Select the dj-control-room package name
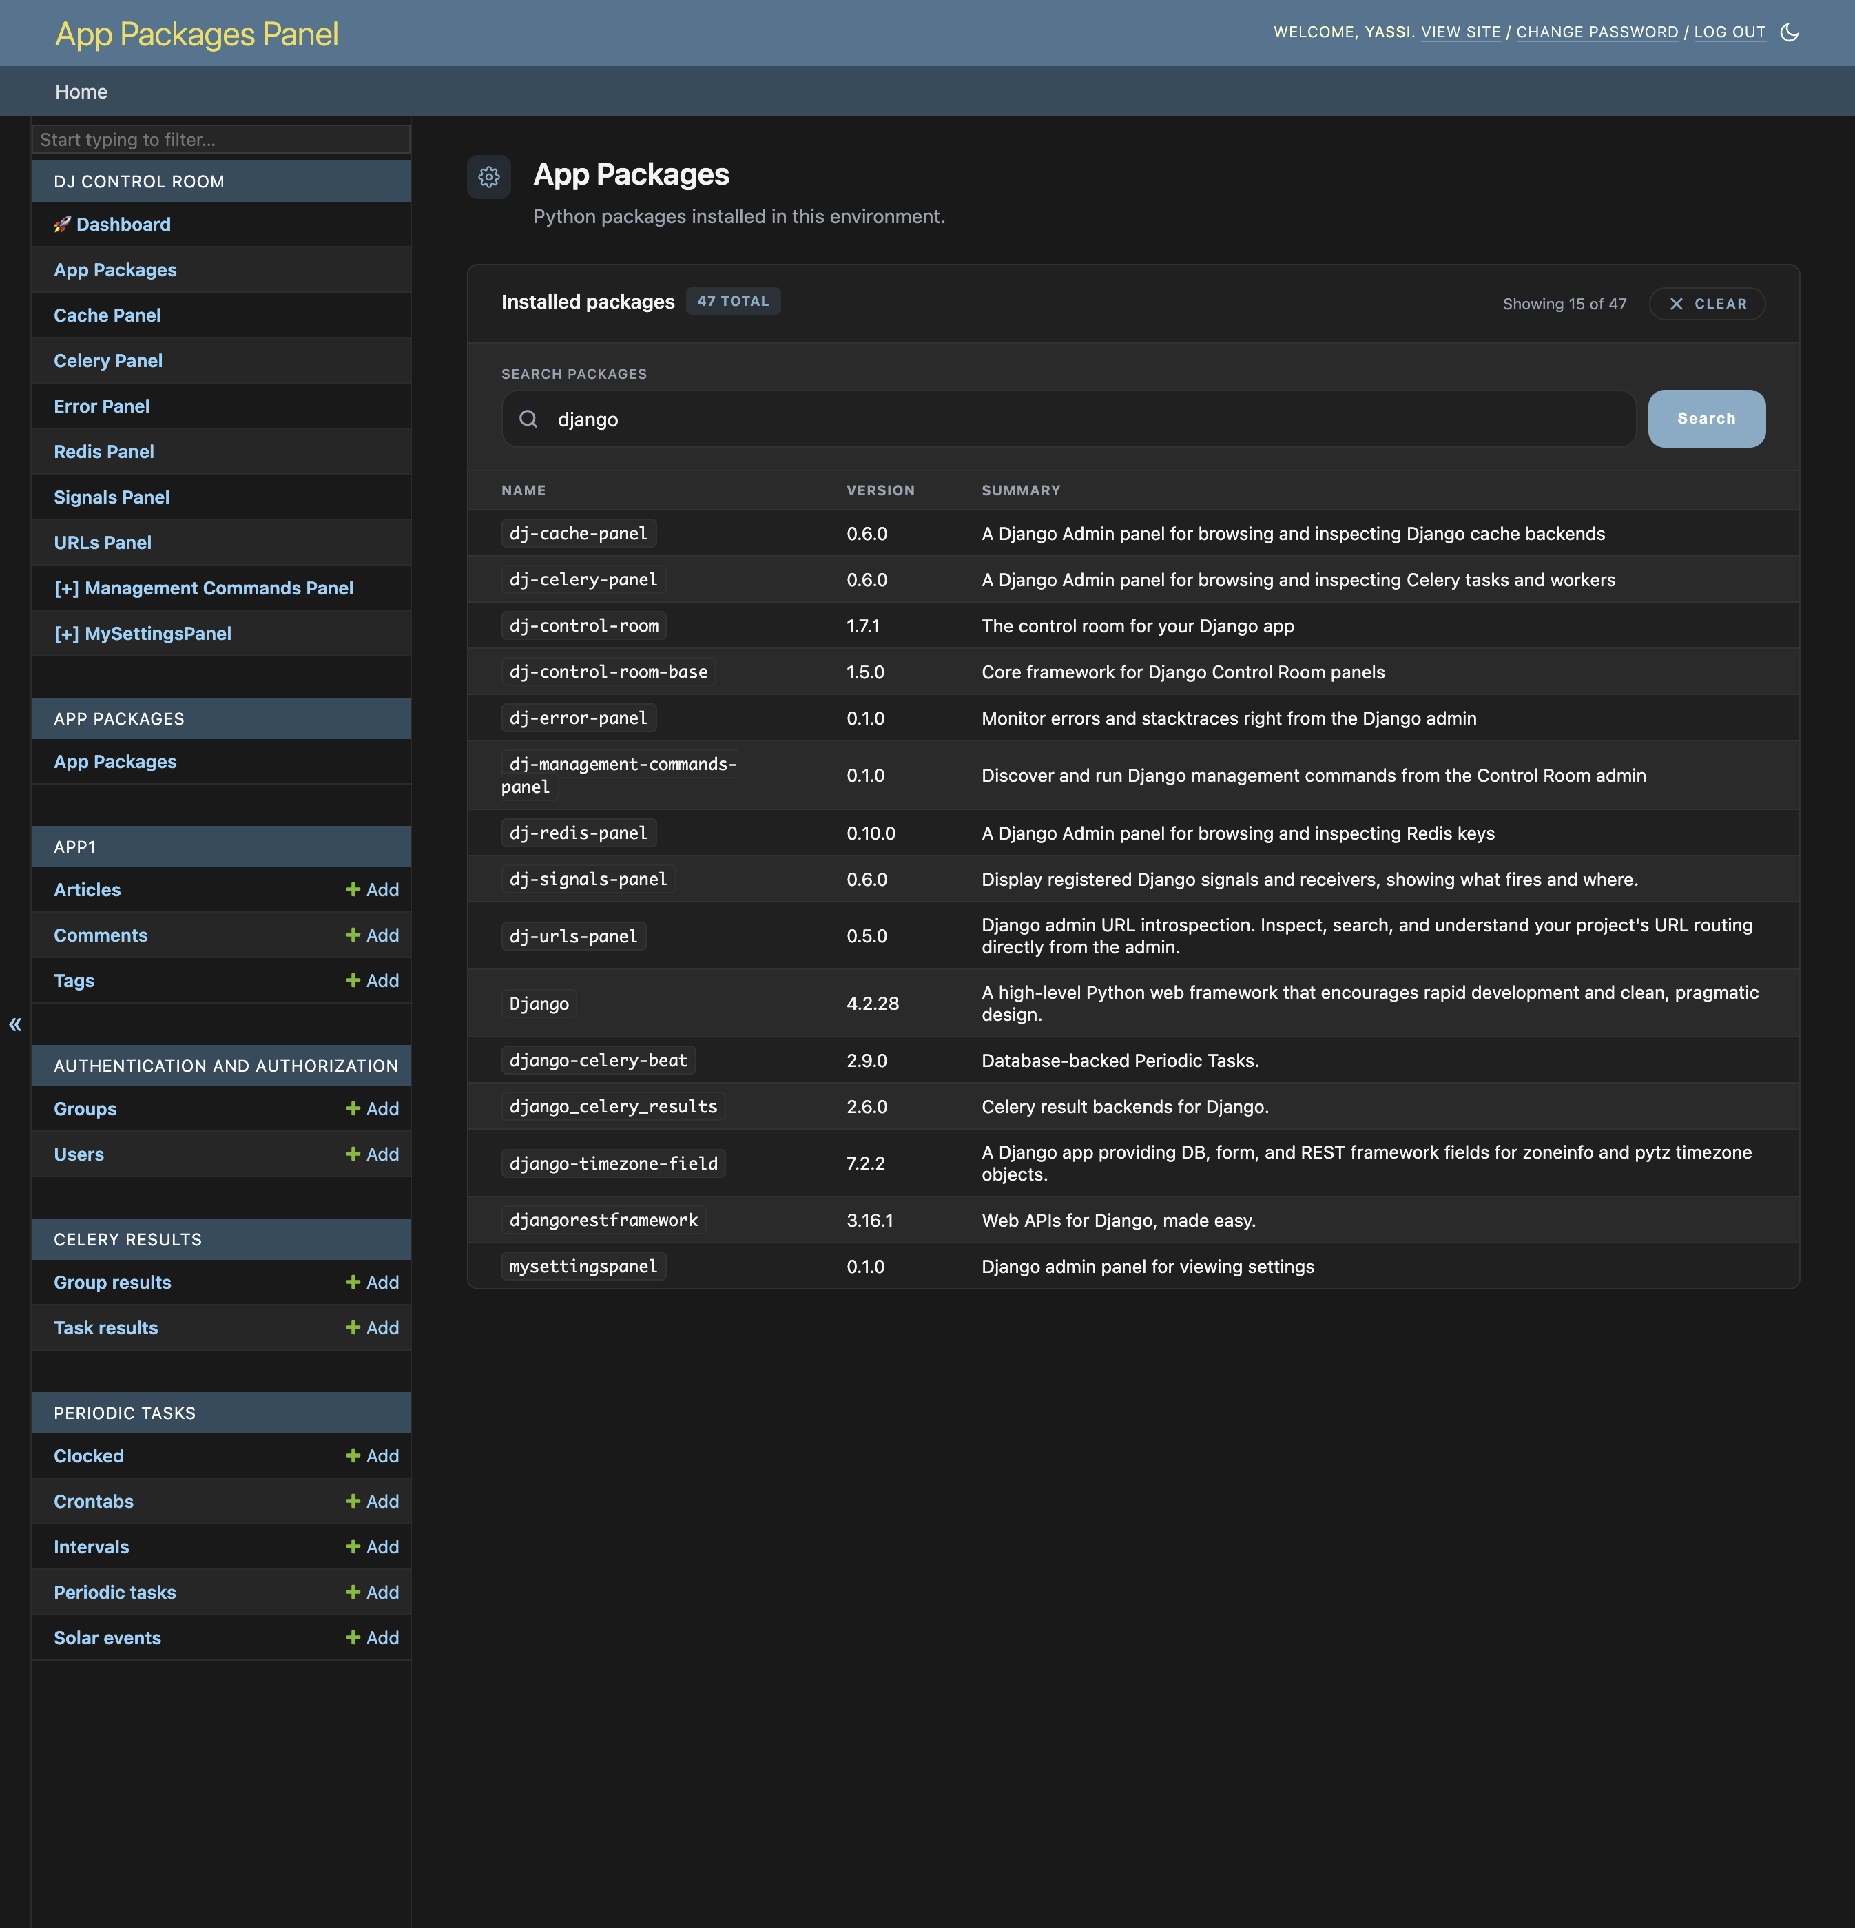 584,625
